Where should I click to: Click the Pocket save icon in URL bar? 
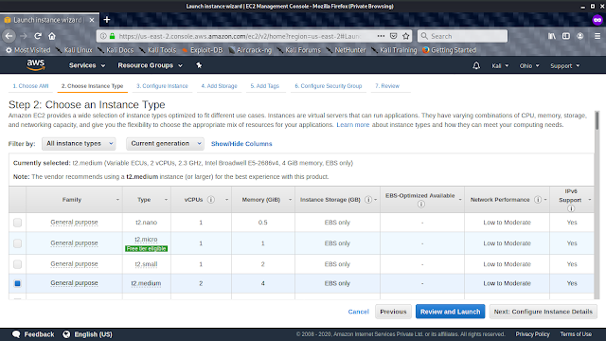(394, 36)
